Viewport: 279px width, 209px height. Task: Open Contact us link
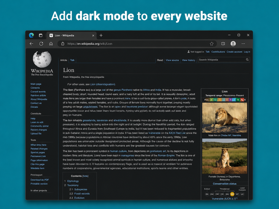pyautogui.click(x=36, y=103)
